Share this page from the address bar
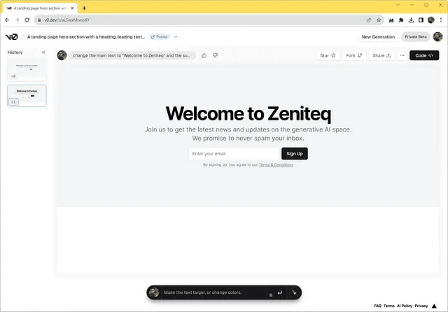448x312 pixels. coord(369,20)
